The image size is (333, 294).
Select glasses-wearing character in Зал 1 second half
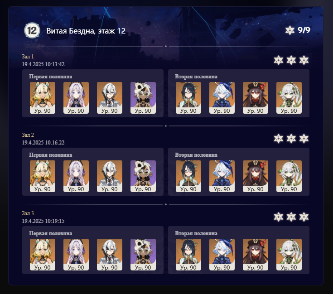[188, 98]
